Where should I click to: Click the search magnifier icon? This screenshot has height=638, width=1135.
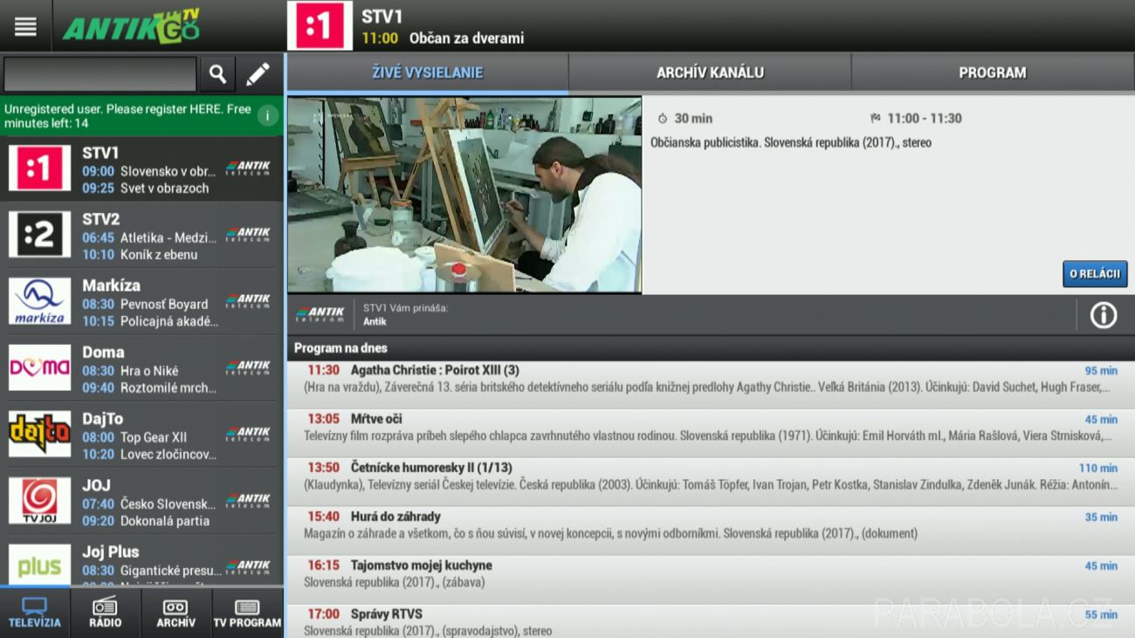coord(217,74)
